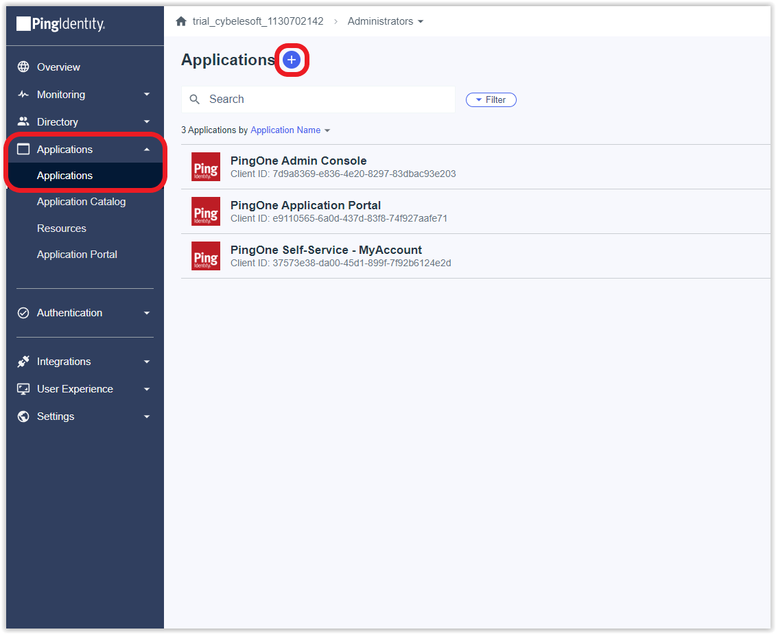776x634 pixels.
Task: Click the Directory section label
Action: [58, 121]
